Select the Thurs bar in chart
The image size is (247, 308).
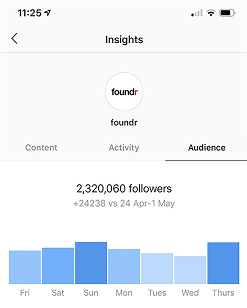tap(223, 263)
